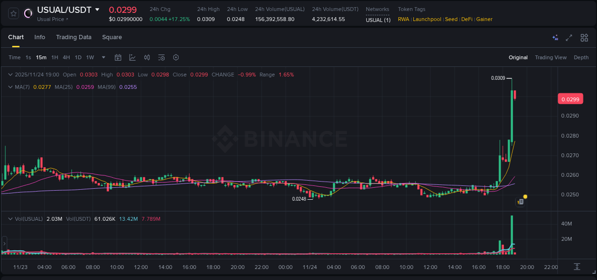Collapse the Volume indicator row chevron

click(x=10, y=218)
